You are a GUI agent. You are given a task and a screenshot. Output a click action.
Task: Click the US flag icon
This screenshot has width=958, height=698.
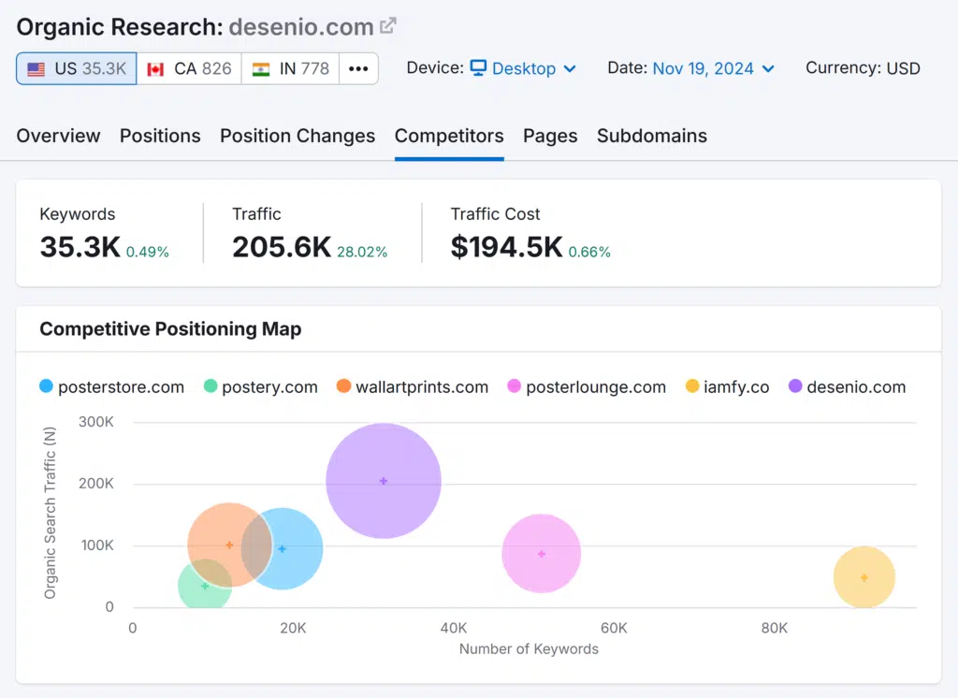click(36, 69)
